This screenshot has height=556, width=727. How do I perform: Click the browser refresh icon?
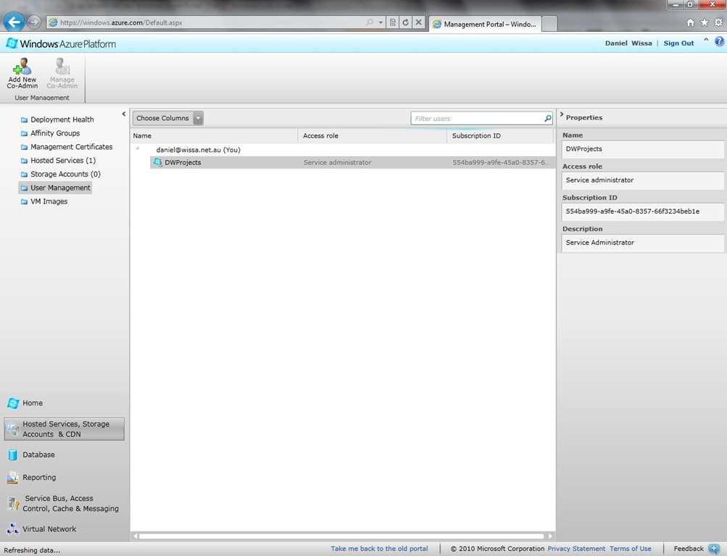click(x=405, y=22)
